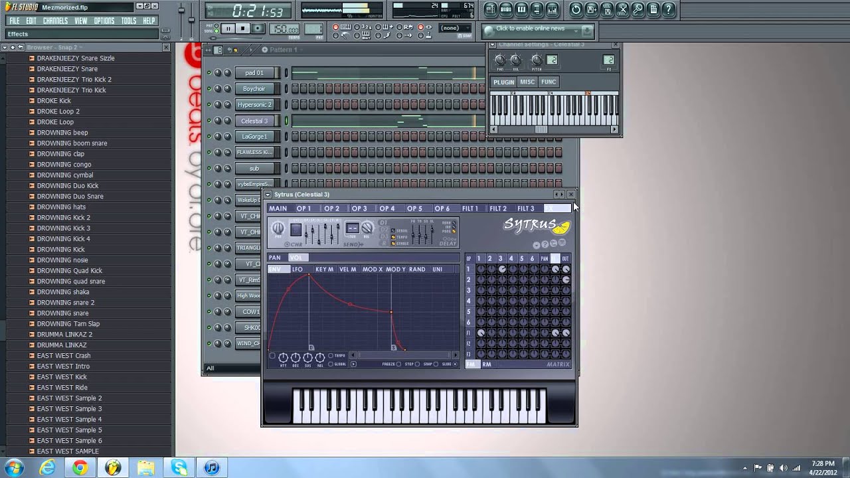The height and width of the screenshot is (478, 850).
Task: Toggle the Sytrus envelope GLOBAL option
Action: 331,364
